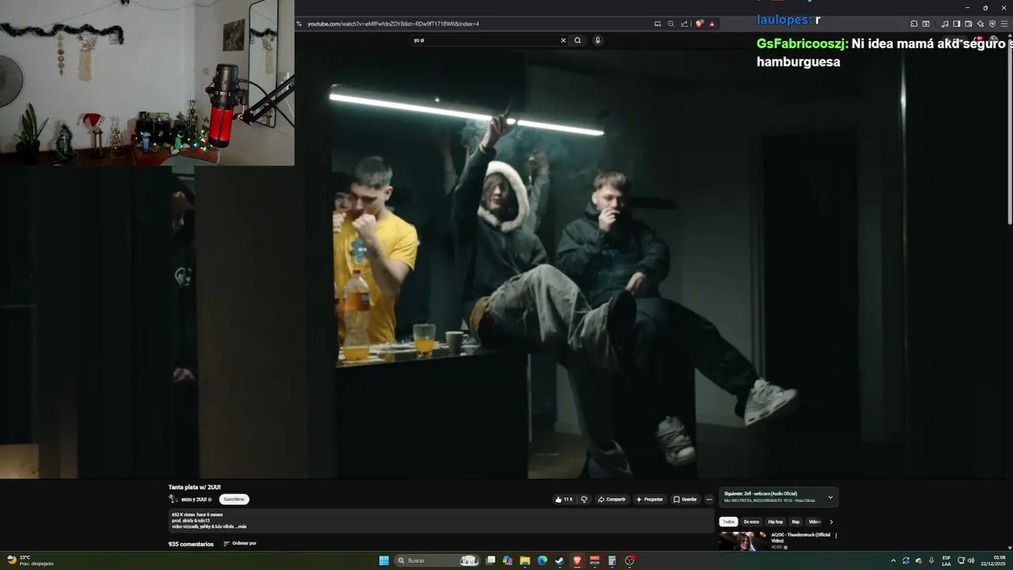Viewport: 1013px width, 570px height.
Task: Open weather widget showing 23°C
Action: tap(30, 560)
